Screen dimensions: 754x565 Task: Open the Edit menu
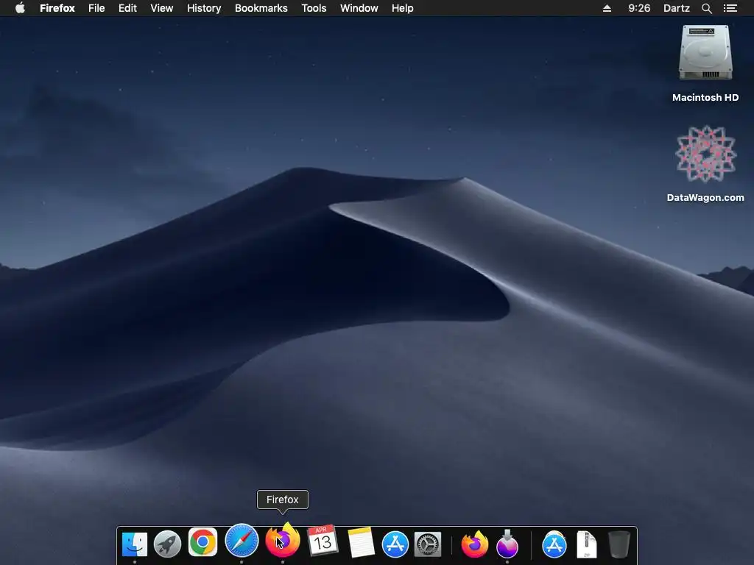127,8
